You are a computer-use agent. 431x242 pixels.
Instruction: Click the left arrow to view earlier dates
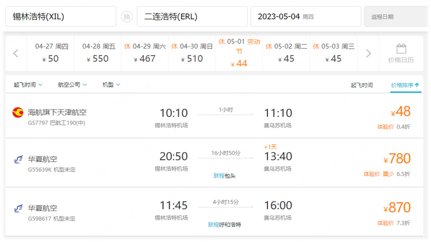pyautogui.click(x=15, y=53)
